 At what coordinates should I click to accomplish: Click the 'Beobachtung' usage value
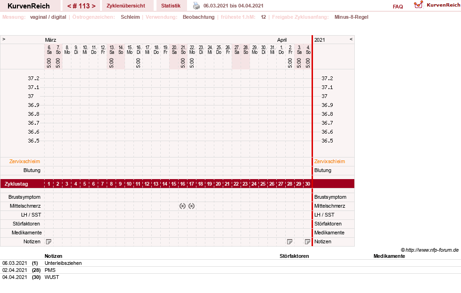coord(199,17)
